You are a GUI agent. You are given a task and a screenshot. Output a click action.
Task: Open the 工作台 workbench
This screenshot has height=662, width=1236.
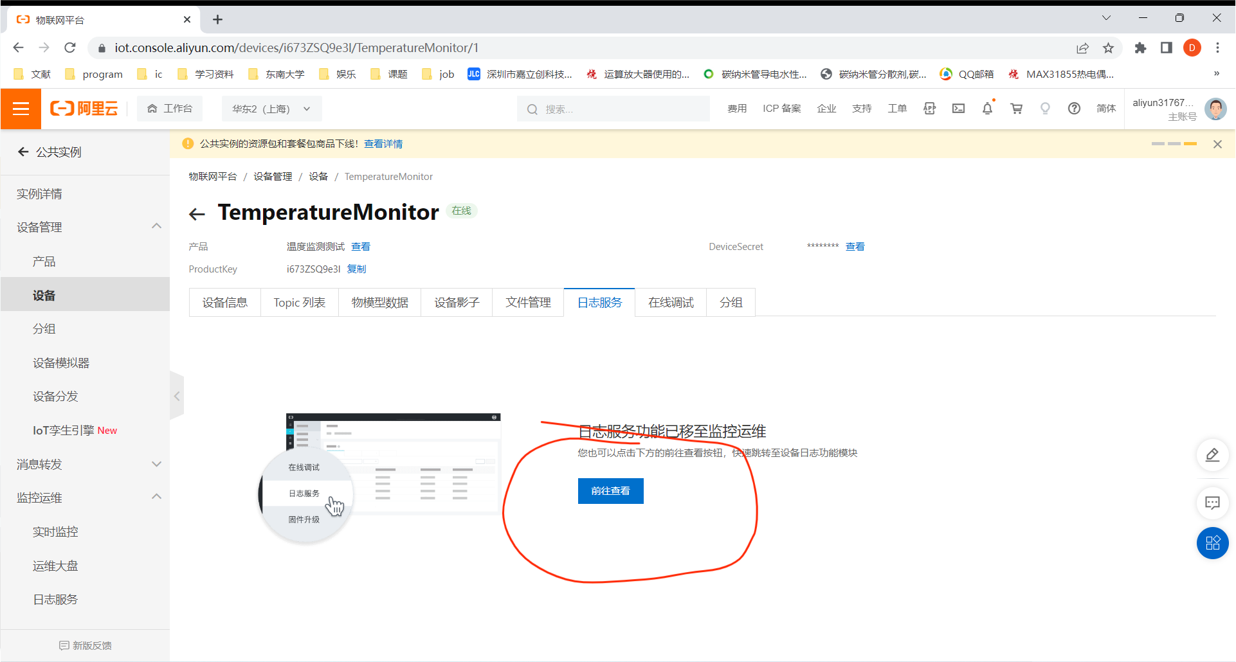tap(170, 109)
